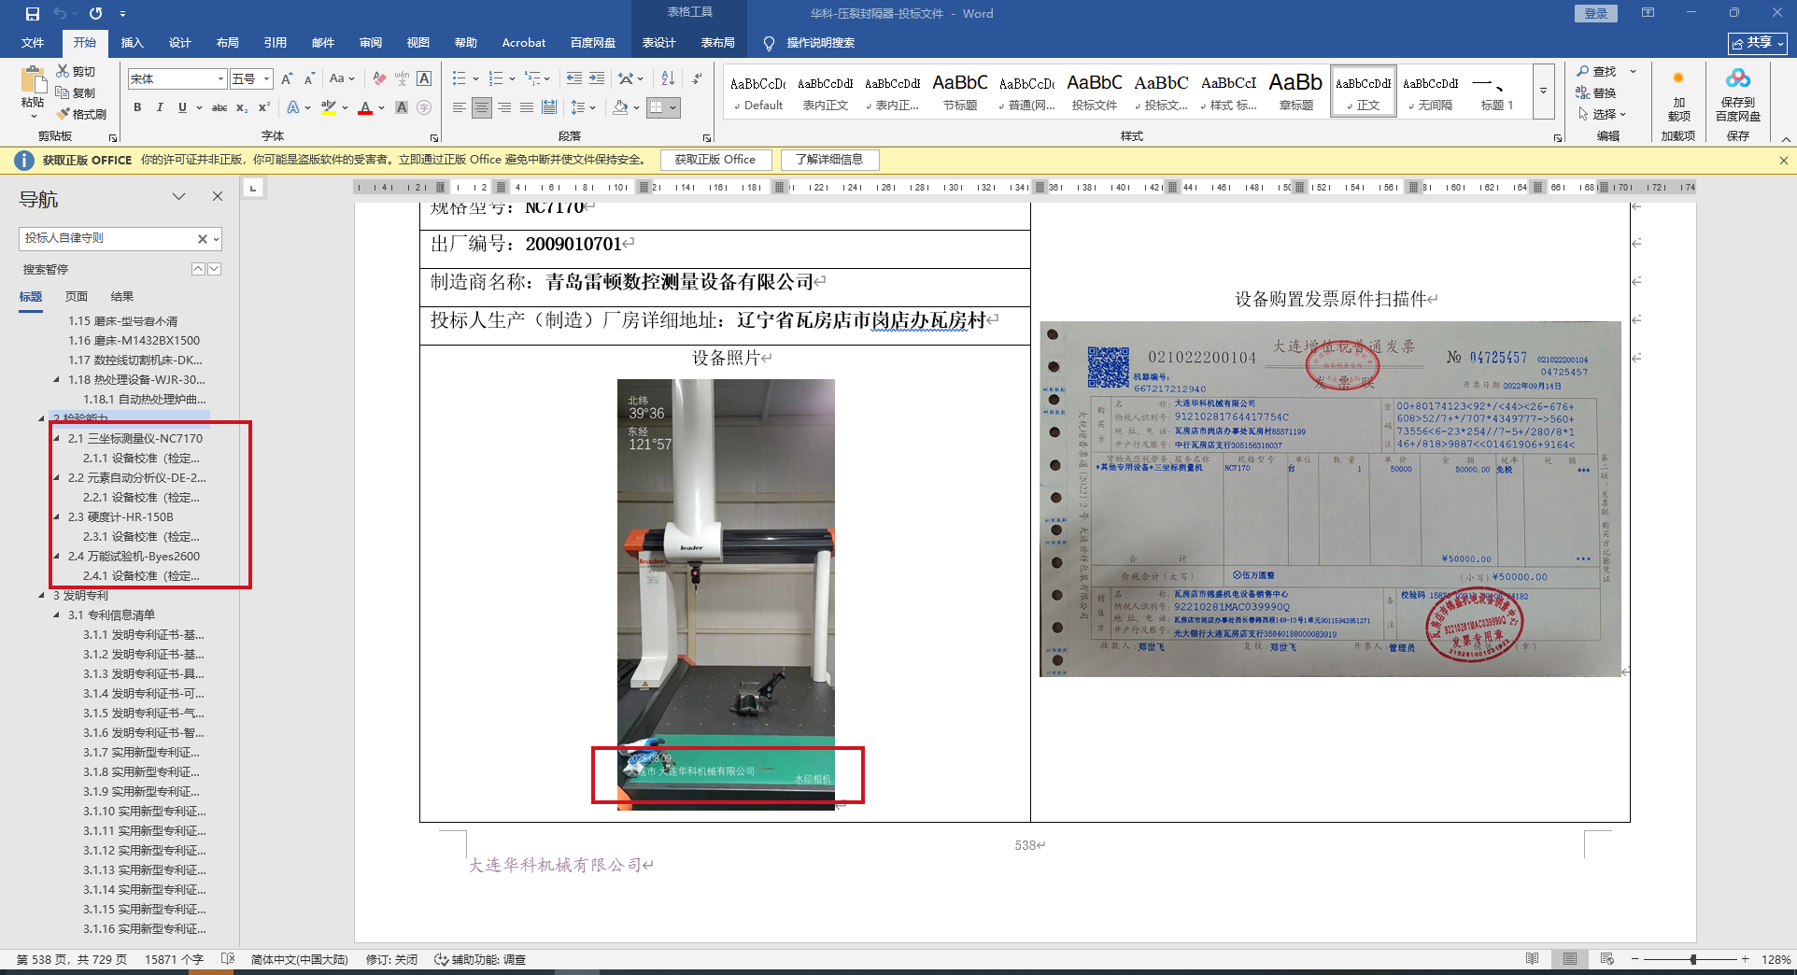Screen dimensions: 1797x975
Task: Click the Cut (剪切) scissors icon
Action: 63,71
